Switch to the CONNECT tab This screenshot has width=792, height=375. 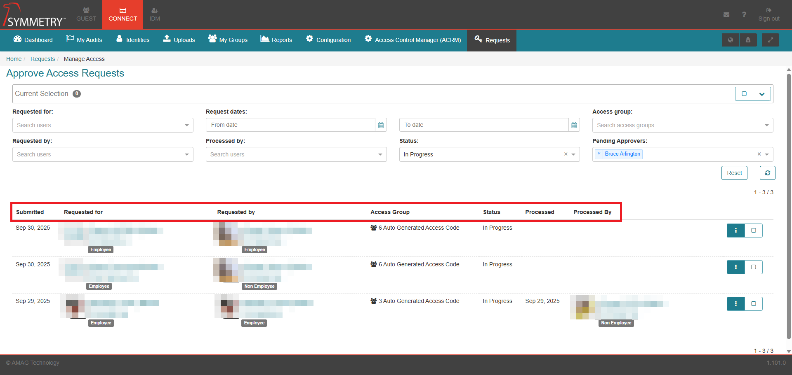pos(123,14)
